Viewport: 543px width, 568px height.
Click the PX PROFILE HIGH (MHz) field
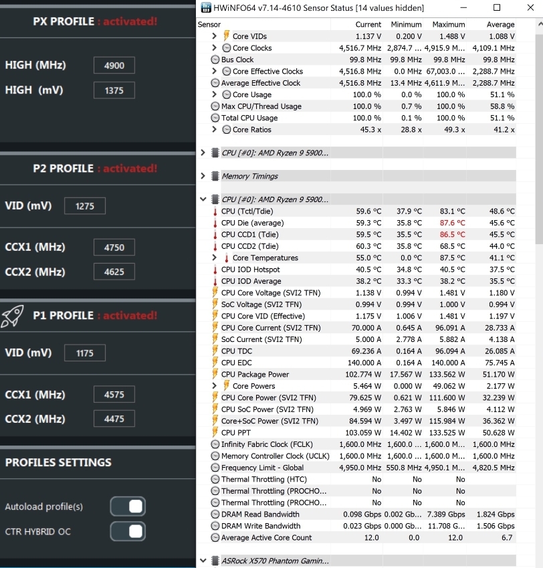pyautogui.click(x=114, y=66)
